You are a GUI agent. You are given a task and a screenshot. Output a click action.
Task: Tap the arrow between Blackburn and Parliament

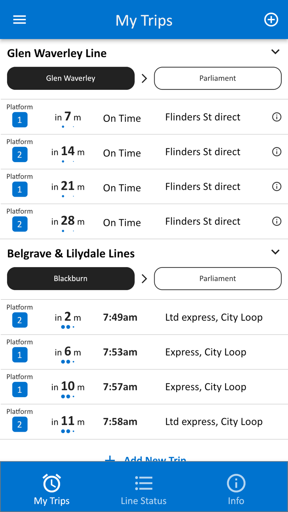coord(144,279)
